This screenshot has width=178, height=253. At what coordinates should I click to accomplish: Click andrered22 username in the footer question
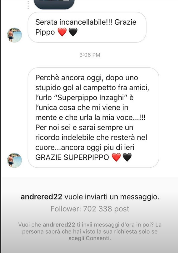click(x=59, y=224)
